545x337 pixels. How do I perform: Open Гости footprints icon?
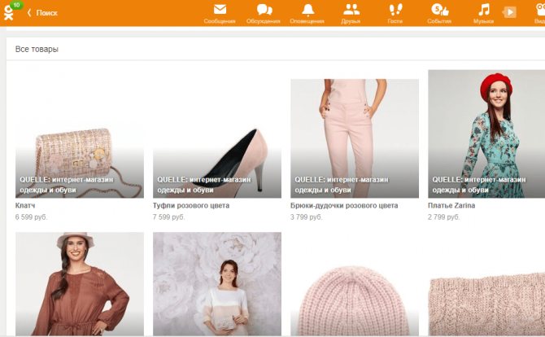pos(395,10)
